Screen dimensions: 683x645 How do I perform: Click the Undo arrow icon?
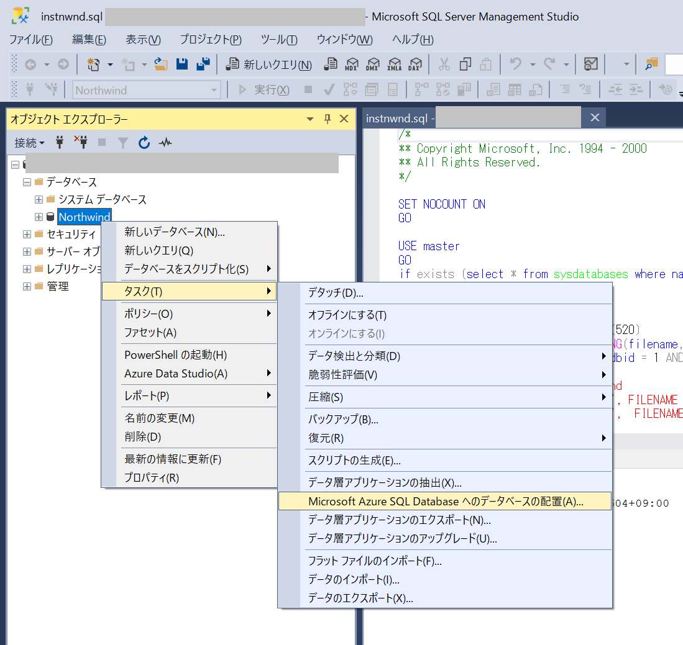(516, 65)
